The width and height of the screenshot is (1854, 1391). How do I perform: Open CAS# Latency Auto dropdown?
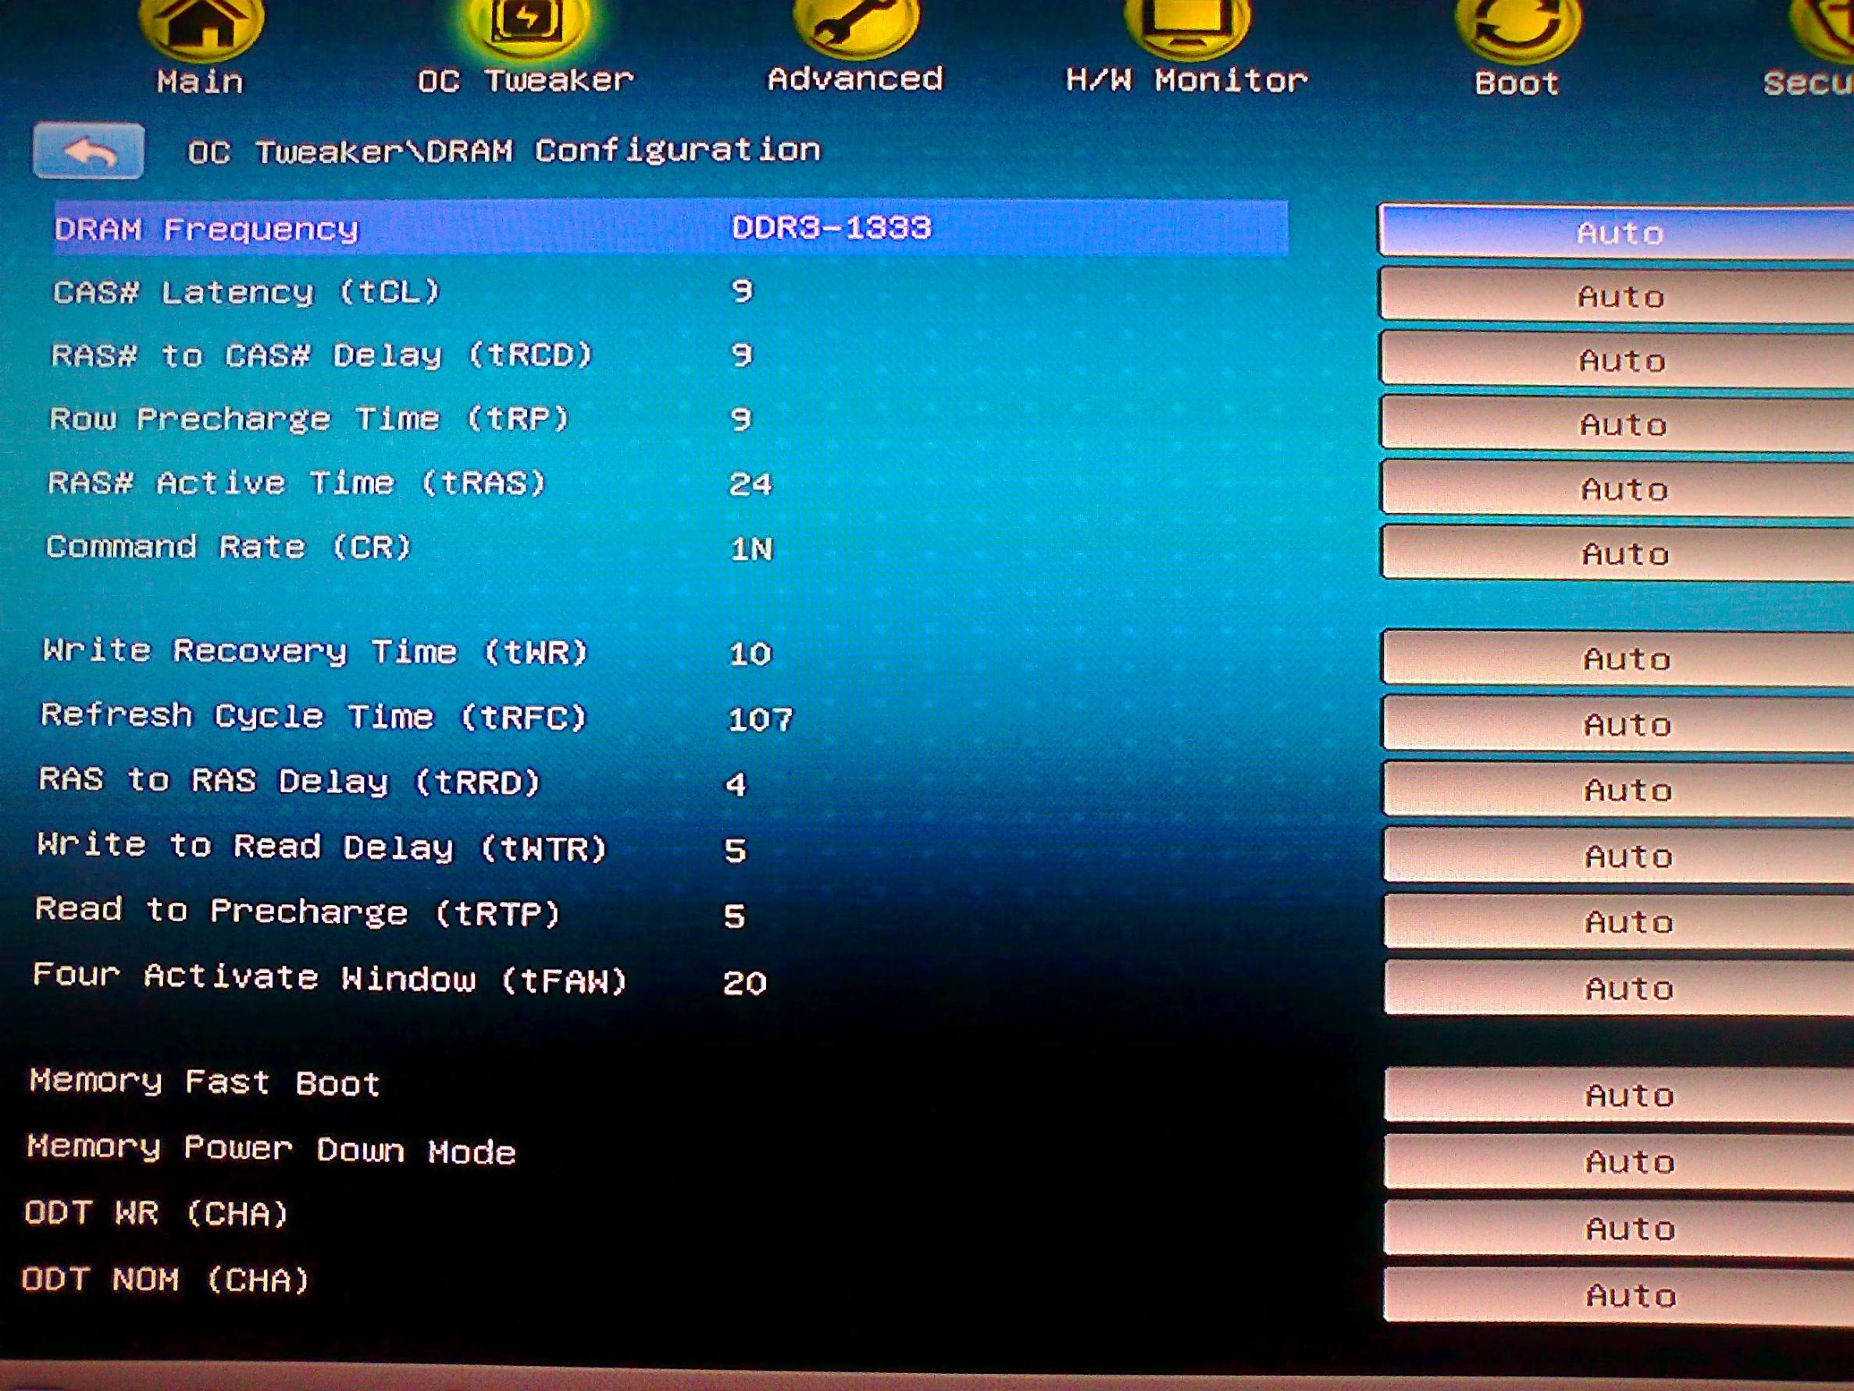click(1619, 296)
